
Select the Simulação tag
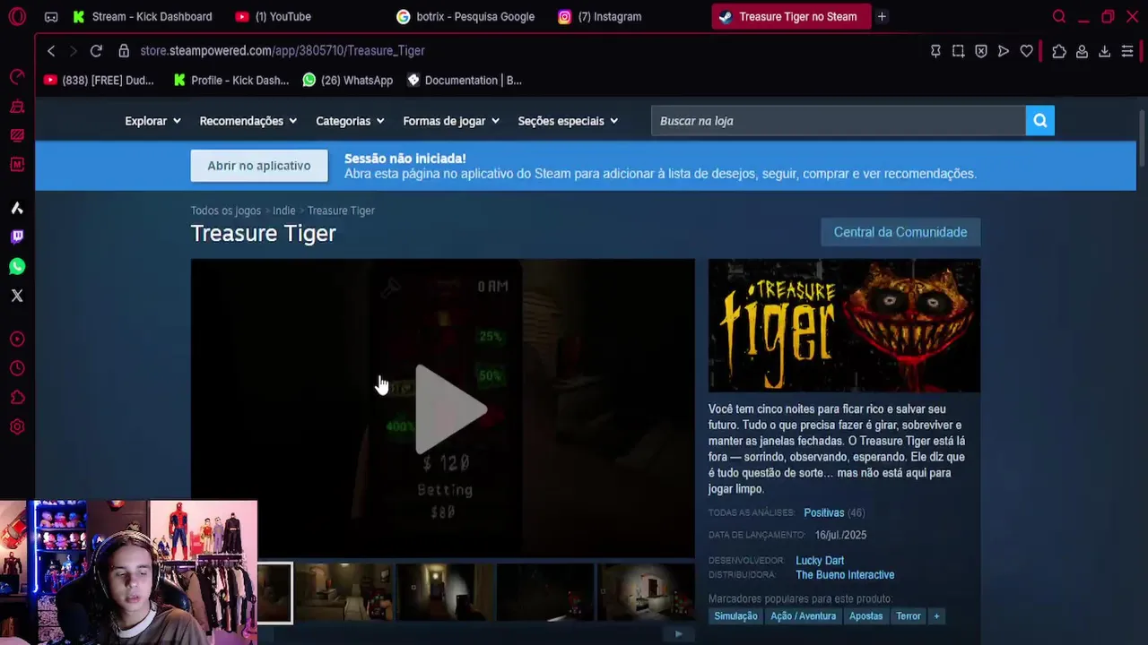click(x=735, y=616)
